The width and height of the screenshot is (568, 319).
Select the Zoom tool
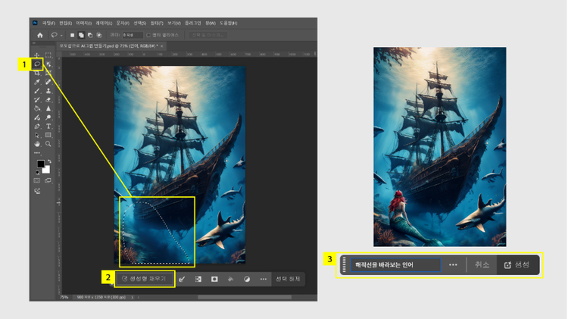(48, 144)
